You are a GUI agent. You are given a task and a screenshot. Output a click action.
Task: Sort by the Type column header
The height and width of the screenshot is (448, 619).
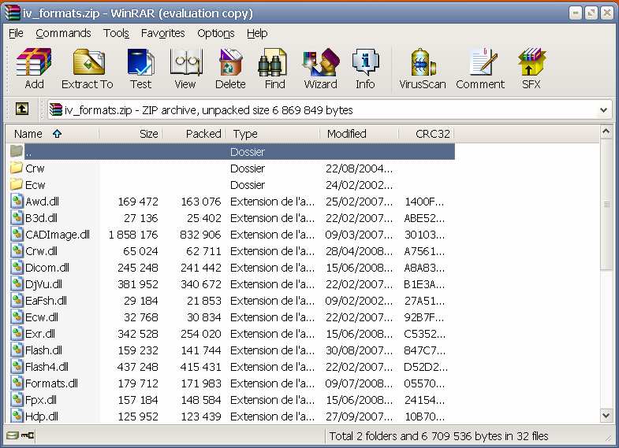(x=272, y=134)
